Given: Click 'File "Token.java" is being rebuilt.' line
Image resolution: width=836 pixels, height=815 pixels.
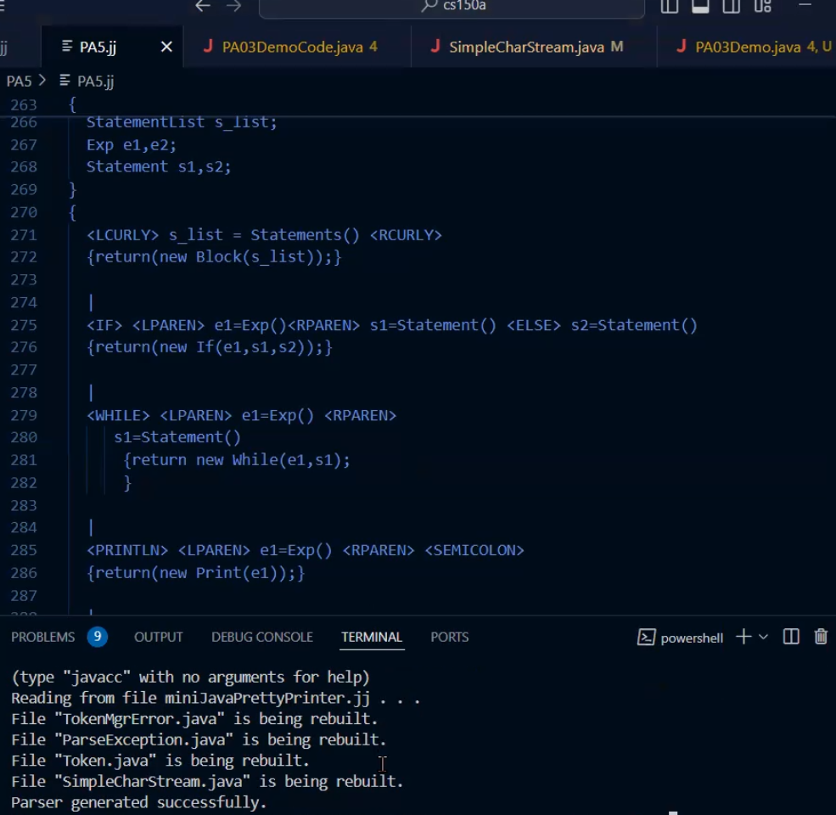Looking at the screenshot, I should (160, 761).
